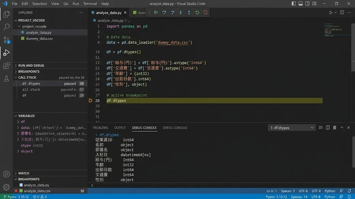Open the Explorer view in activity bar
Viewport: 355px width, 199px height.
(x=6, y=14)
